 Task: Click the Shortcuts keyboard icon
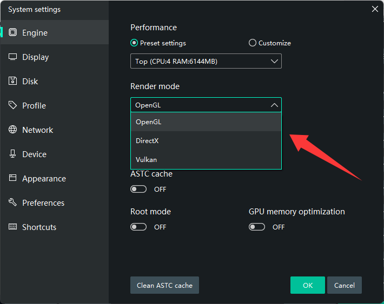[x=12, y=227]
